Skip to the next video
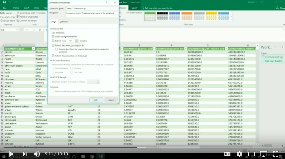This screenshot has height=159, width=285. [25, 154]
